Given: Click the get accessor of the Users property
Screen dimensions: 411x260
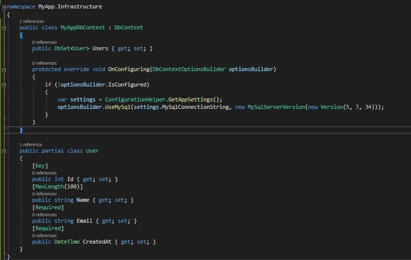Looking at the screenshot, I should [122, 49].
